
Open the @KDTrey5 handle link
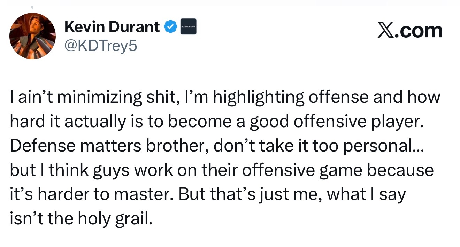click(x=101, y=45)
